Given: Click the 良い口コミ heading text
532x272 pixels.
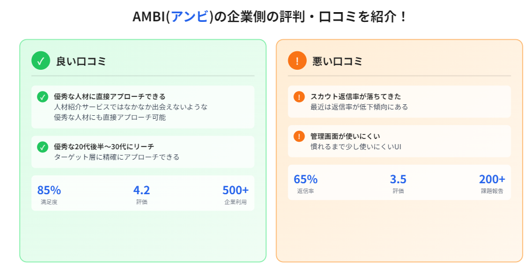Looking at the screenshot, I should point(81,61).
